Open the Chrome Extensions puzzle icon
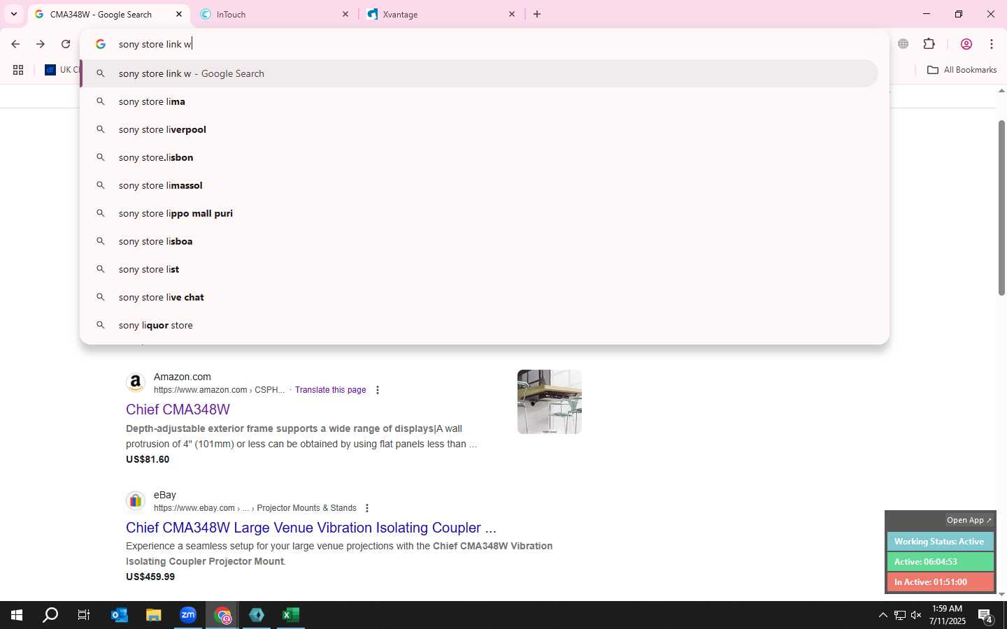Viewport: 1007px width, 629px height. coord(929,44)
